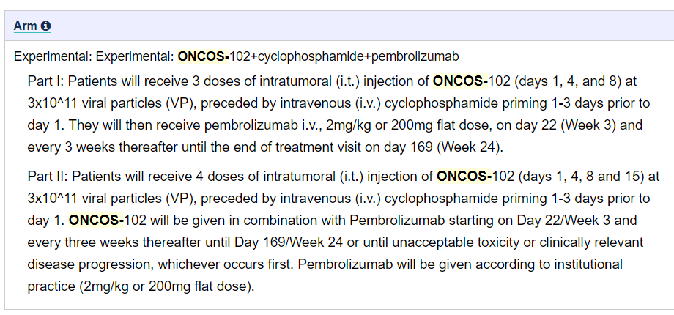Click the highlighted ONCOS- in the Experimental title line

tap(204, 56)
